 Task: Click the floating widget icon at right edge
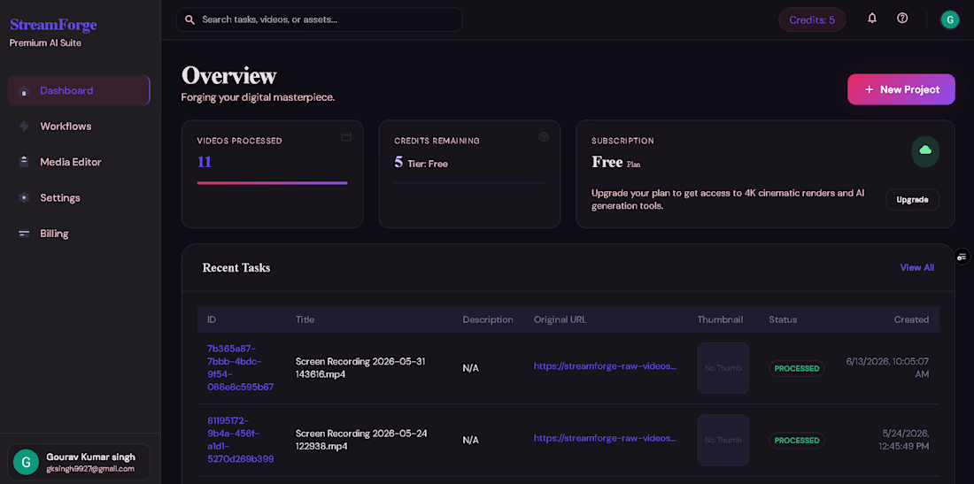pyautogui.click(x=962, y=257)
